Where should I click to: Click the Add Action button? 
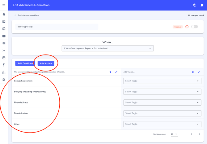(46, 63)
